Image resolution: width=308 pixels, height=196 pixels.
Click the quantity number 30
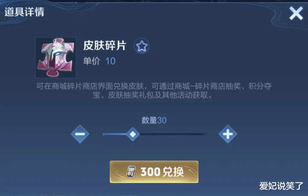[x=162, y=120]
